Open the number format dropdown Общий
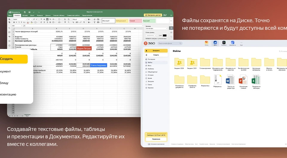Image resolution: width=287 pixels, height=158 pixels. 83,19
